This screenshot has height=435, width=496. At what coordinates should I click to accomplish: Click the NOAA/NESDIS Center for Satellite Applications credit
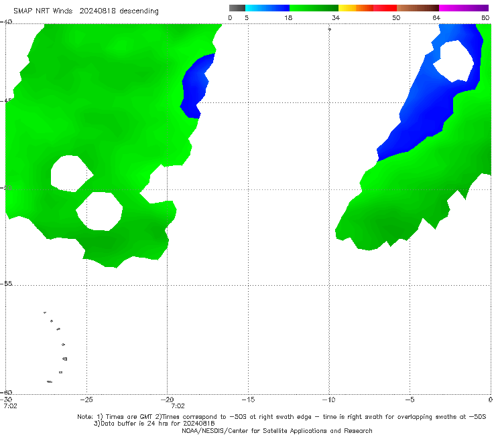277,430
